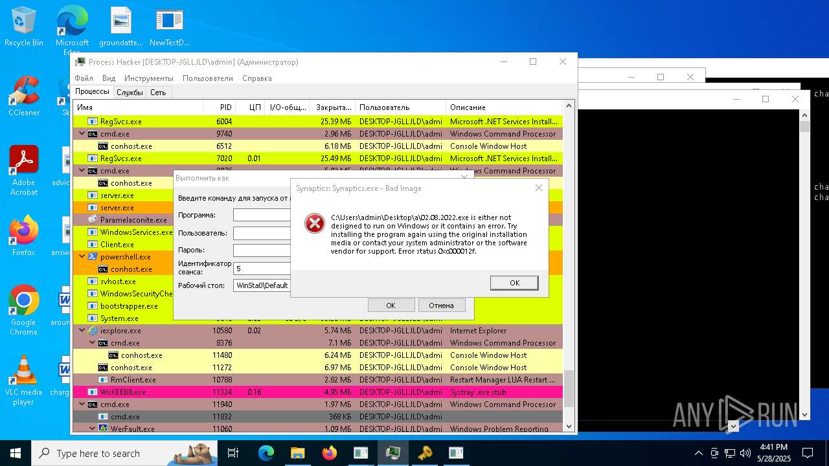Sort by the Имя column header
Screen dimensions: 829x466
pyautogui.click(x=138, y=107)
